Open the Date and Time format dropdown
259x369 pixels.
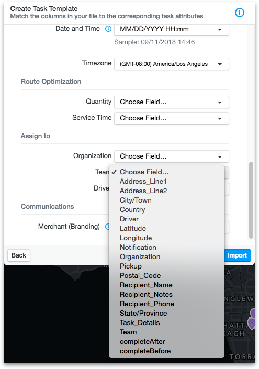coord(172,29)
